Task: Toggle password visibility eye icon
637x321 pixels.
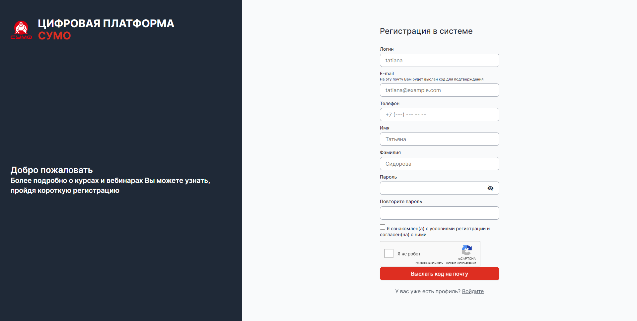Action: tap(490, 188)
